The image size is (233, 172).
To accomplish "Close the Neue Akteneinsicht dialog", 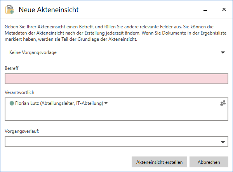I will [224, 9].
